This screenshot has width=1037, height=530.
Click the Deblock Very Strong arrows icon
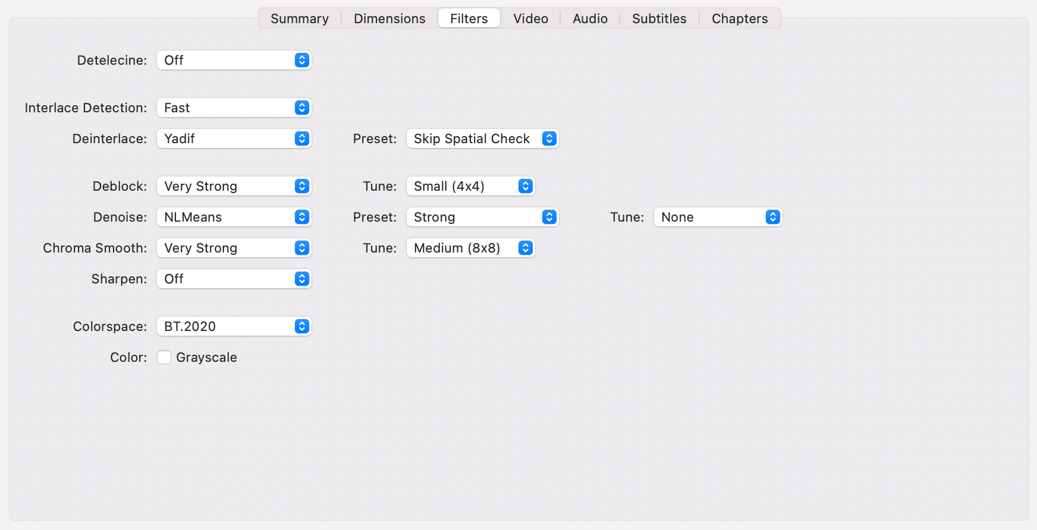point(302,186)
